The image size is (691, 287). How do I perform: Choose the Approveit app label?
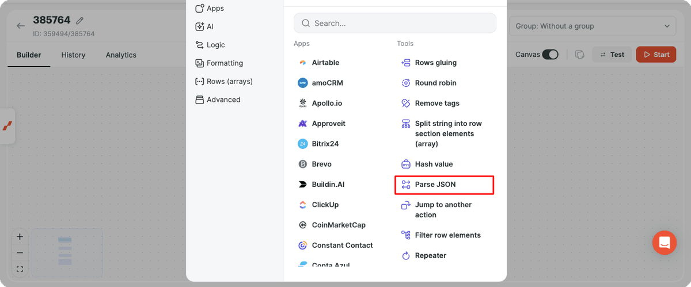[x=329, y=124]
